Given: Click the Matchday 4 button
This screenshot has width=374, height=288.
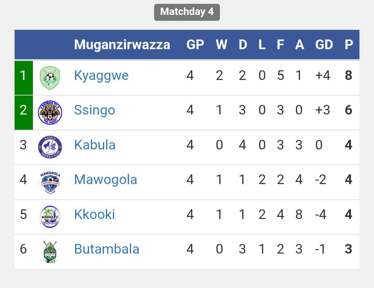Looking at the screenshot, I should (187, 12).
